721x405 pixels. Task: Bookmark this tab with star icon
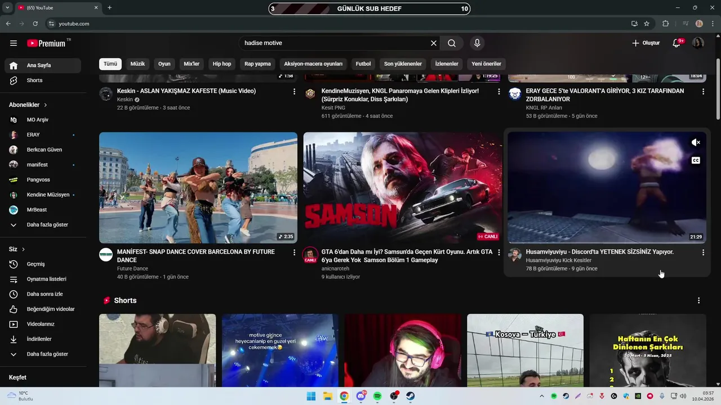click(647, 24)
